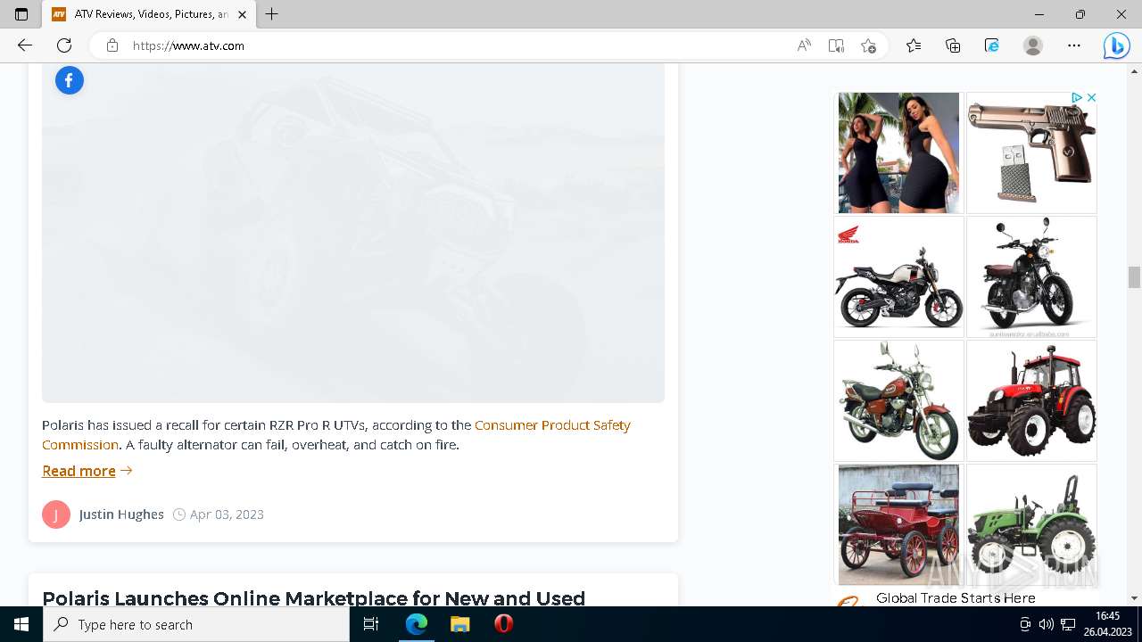This screenshot has height=642, width=1142.
Task: Open the network tray icon
Action: point(1068,624)
